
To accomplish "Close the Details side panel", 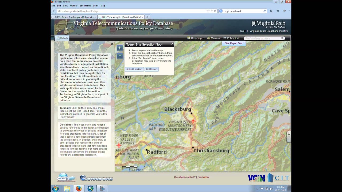I will pos(112,44).
